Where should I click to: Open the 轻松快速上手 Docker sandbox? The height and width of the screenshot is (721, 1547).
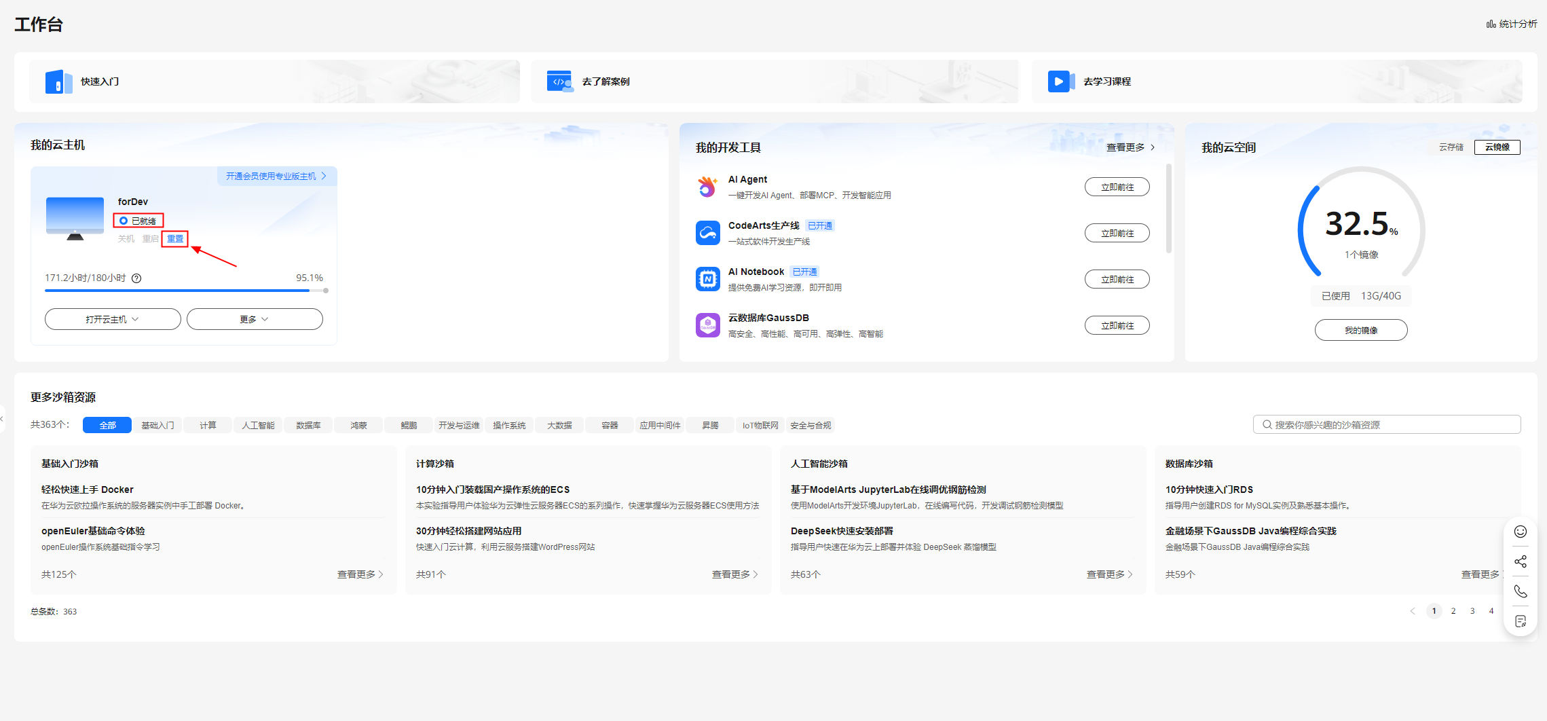[88, 489]
